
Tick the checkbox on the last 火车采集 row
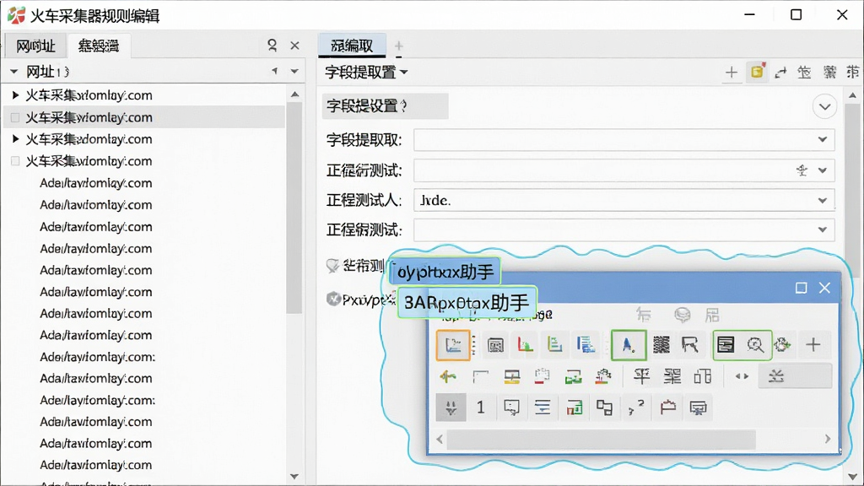15,161
